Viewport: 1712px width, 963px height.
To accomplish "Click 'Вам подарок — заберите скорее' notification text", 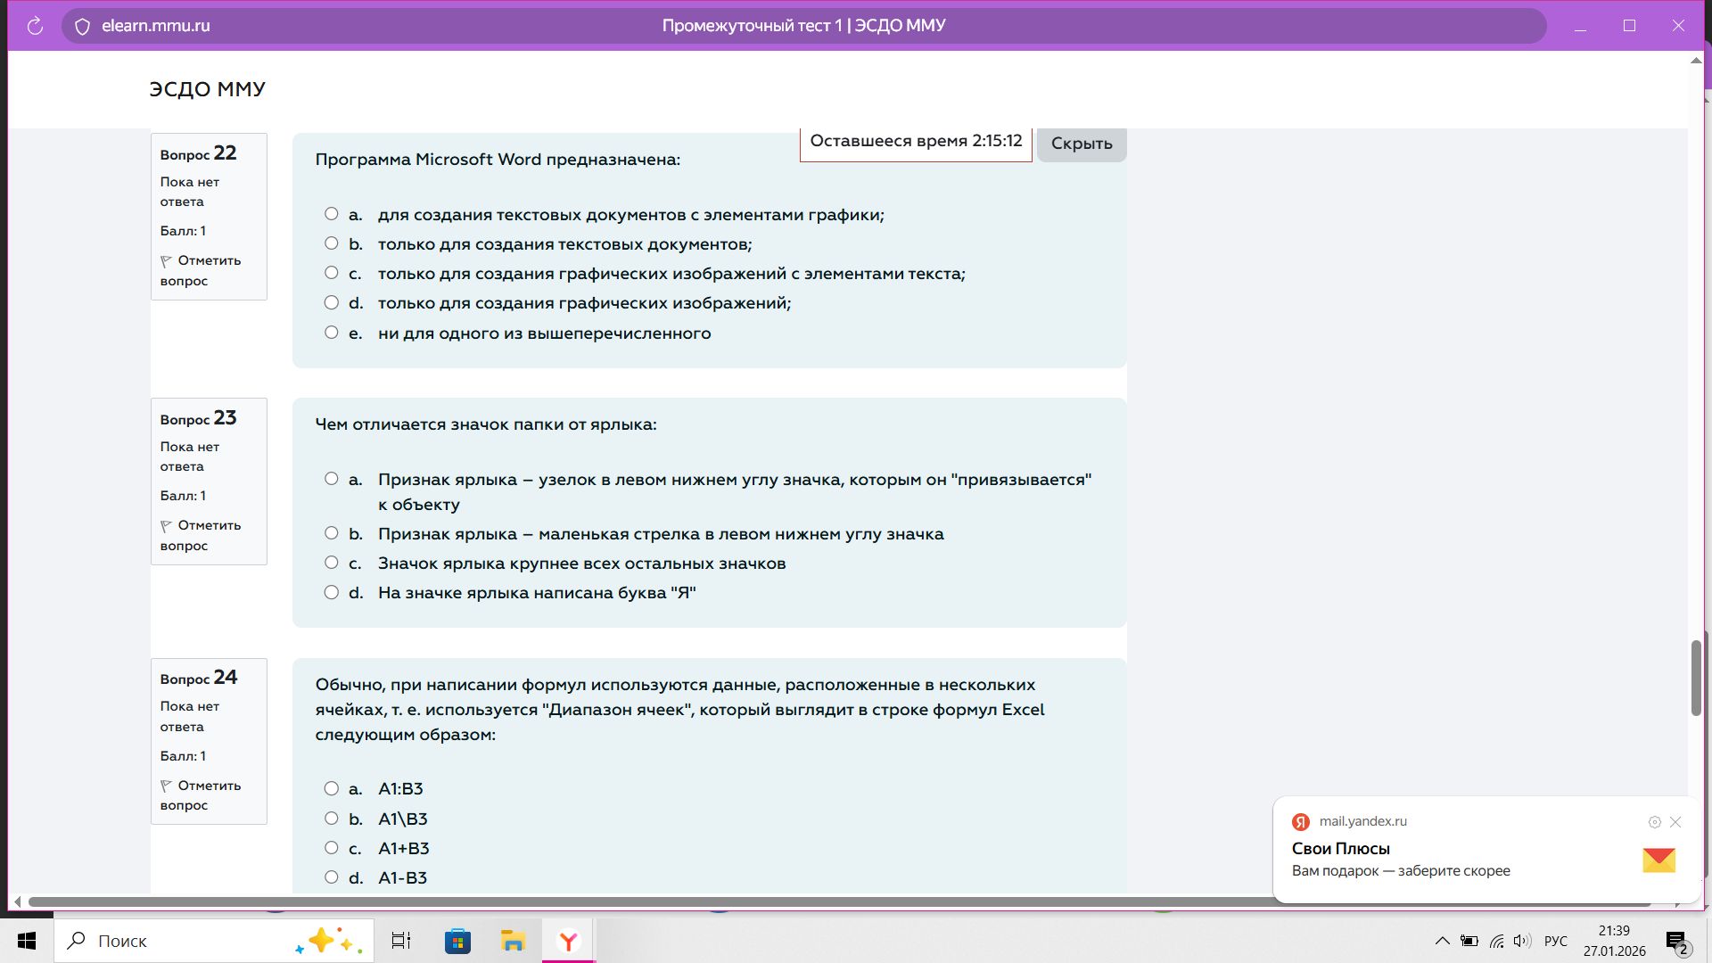I will (x=1401, y=871).
